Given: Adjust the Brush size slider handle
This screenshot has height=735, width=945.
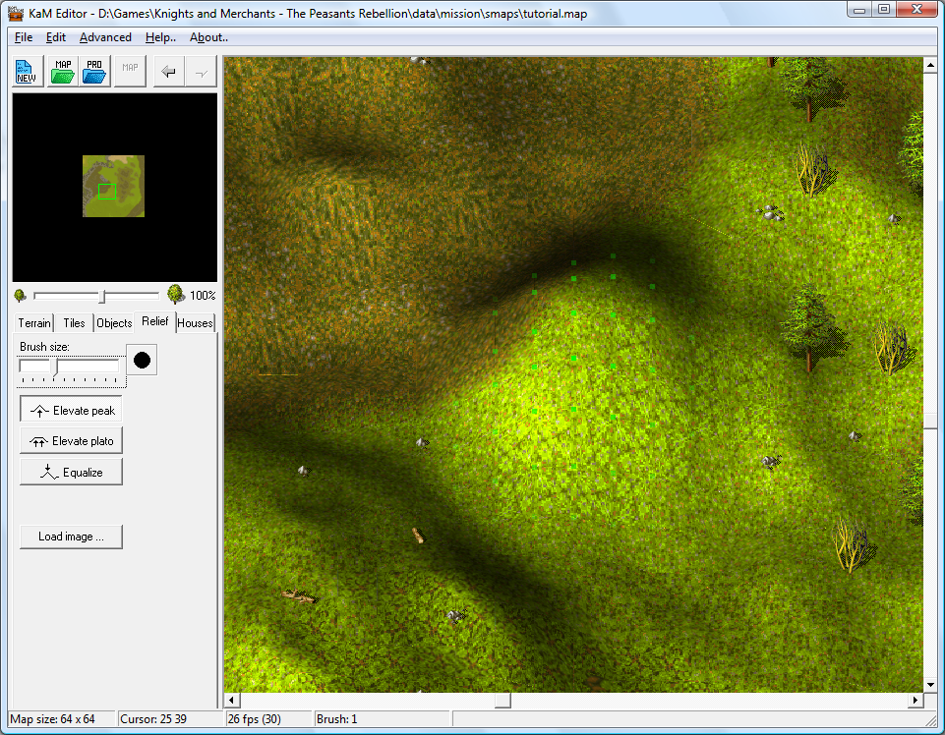Looking at the screenshot, I should coord(55,366).
